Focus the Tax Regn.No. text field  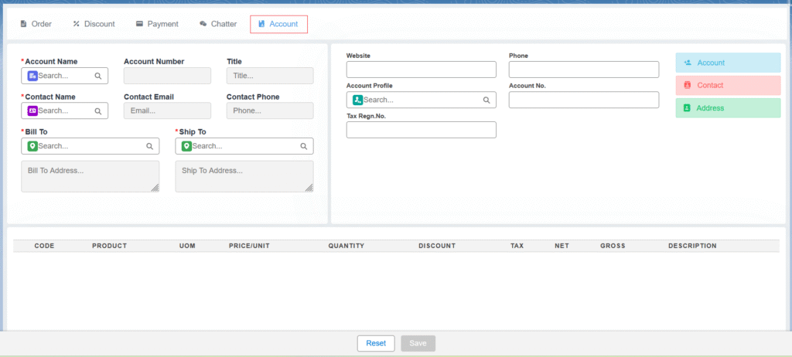(421, 130)
